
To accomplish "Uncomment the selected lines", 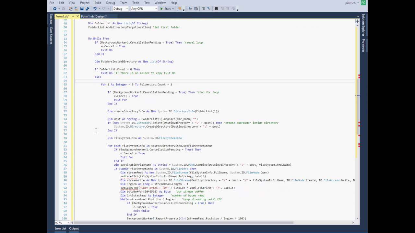I will 209,9.
